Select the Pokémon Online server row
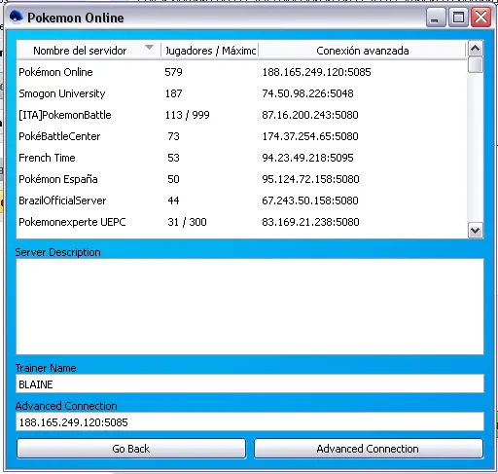 pyautogui.click(x=241, y=72)
